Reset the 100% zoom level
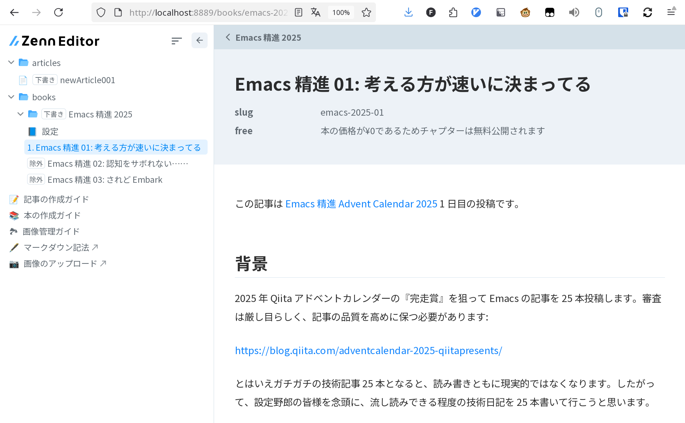The width and height of the screenshot is (685, 423). point(341,12)
